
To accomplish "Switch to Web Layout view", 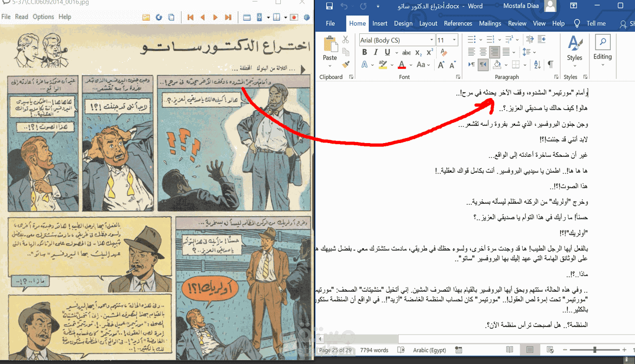I will coord(551,350).
